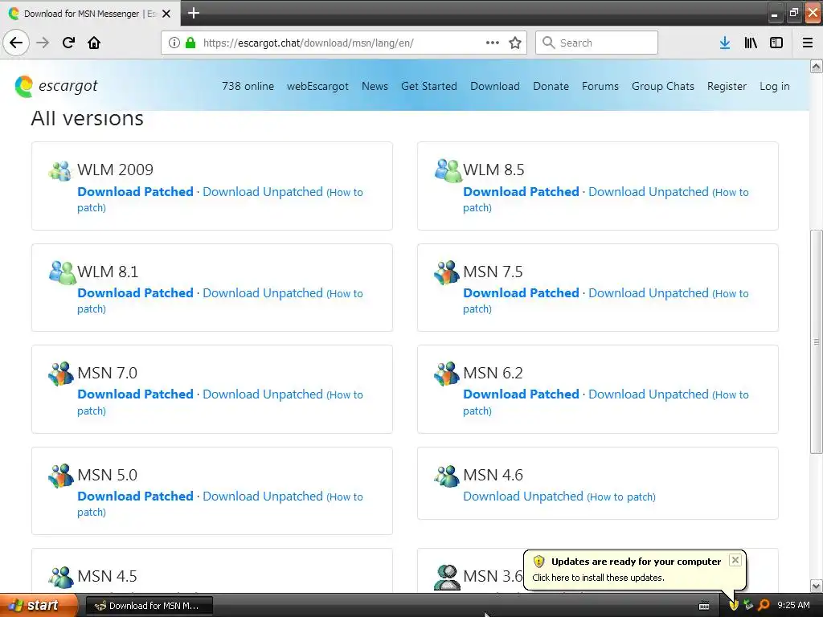
Task: Open the Register page
Action: [x=727, y=86]
